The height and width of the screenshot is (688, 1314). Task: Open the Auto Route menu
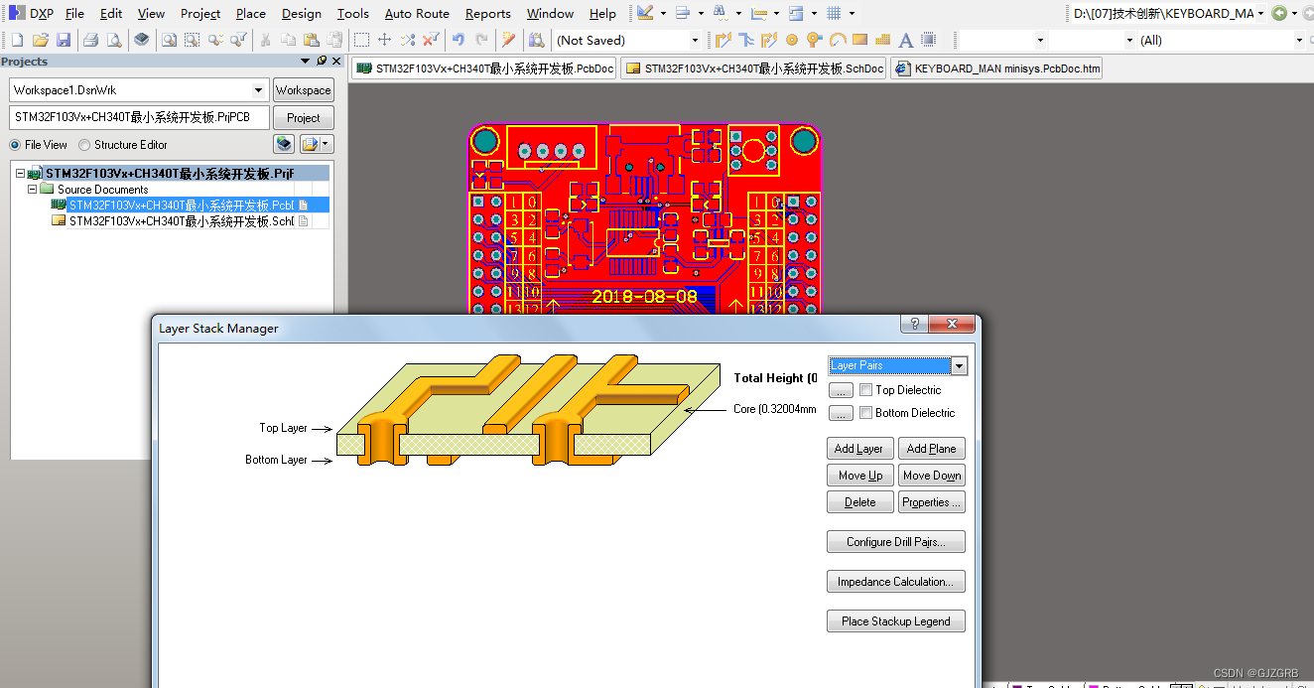coord(417,13)
